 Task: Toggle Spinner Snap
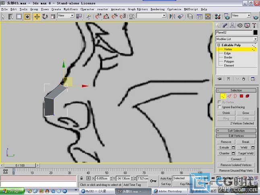tap(122, 16)
